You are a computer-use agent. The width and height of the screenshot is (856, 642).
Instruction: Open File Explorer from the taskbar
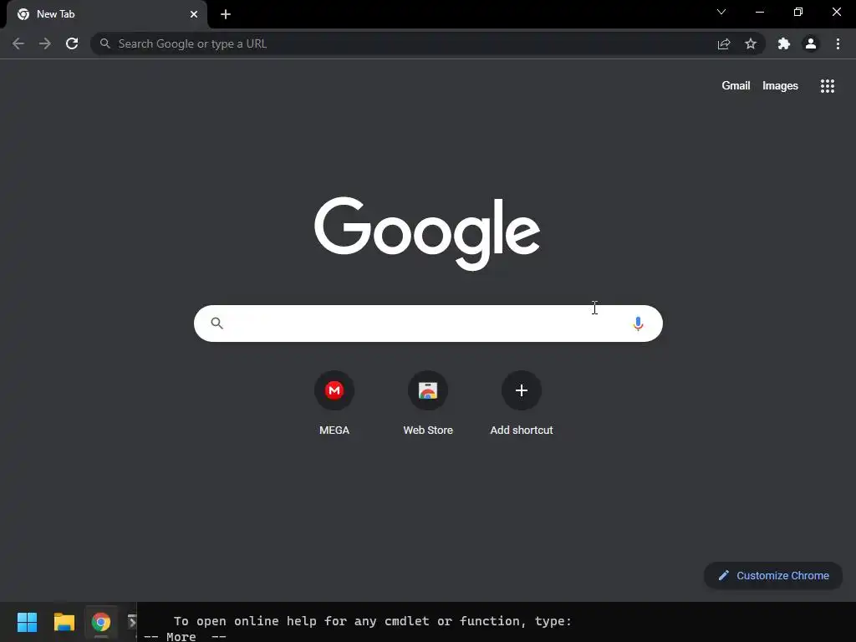(64, 622)
